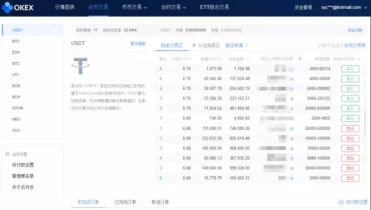Select USDT in the coin sidebar
The width and height of the screenshot is (371, 210).
point(33,30)
